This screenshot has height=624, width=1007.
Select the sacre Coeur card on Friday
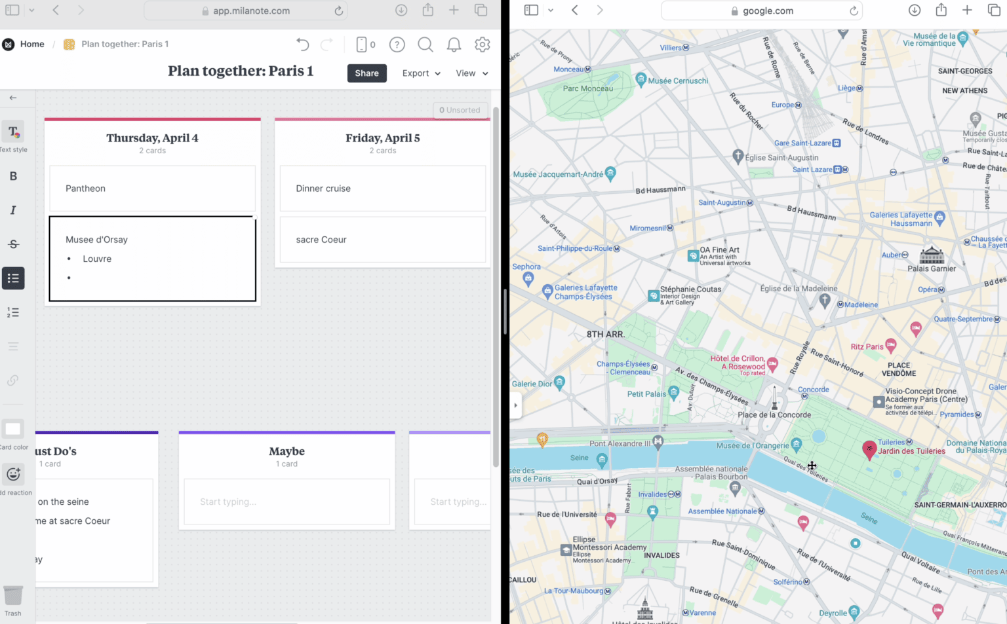click(383, 240)
